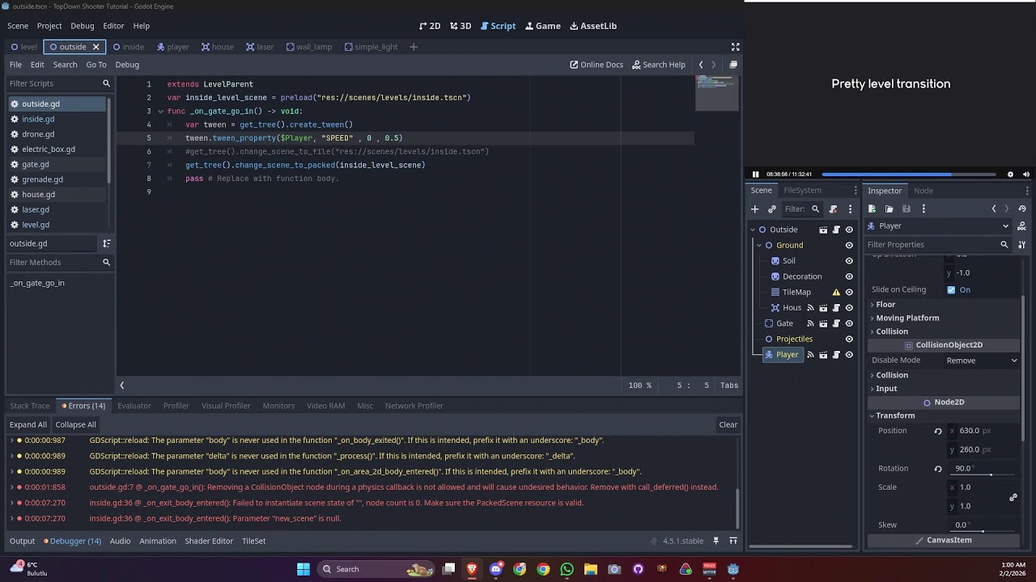Reset the Position property to default
The image size is (1036, 582).
(x=938, y=431)
